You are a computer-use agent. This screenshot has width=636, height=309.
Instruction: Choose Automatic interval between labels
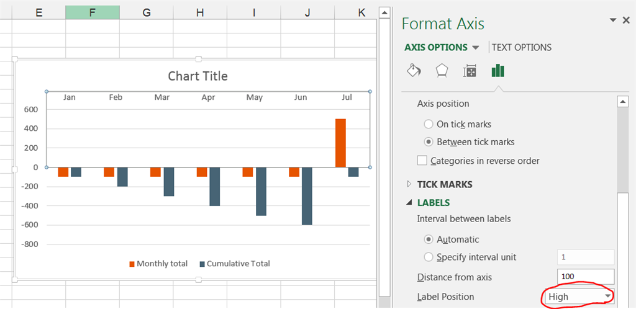pyautogui.click(x=429, y=239)
